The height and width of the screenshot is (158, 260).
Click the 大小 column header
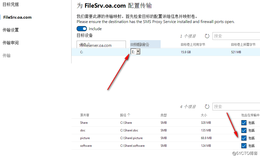coord(204,115)
